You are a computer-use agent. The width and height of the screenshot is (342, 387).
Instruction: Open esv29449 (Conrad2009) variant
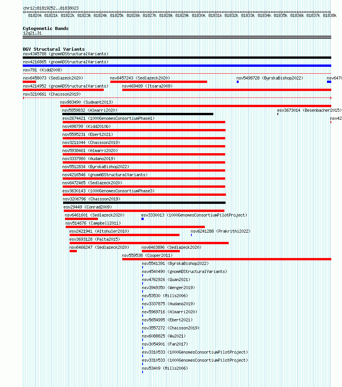88,207
